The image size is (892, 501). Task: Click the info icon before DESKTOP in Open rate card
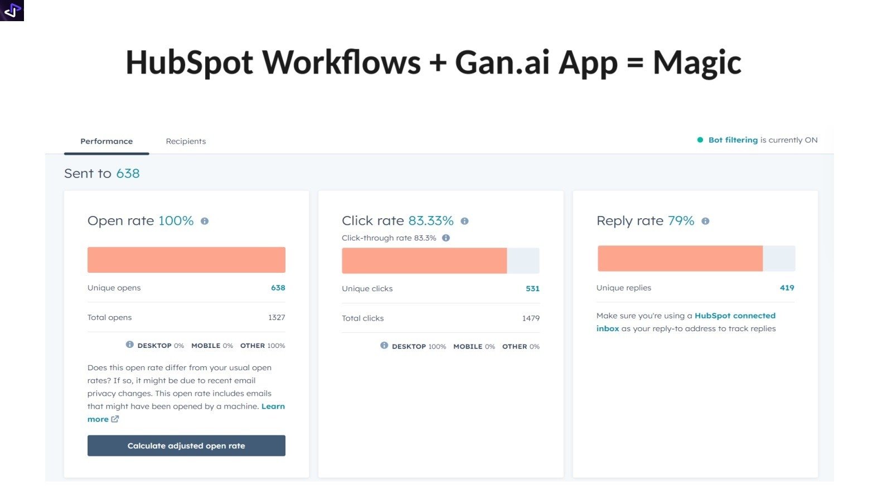[x=129, y=345]
